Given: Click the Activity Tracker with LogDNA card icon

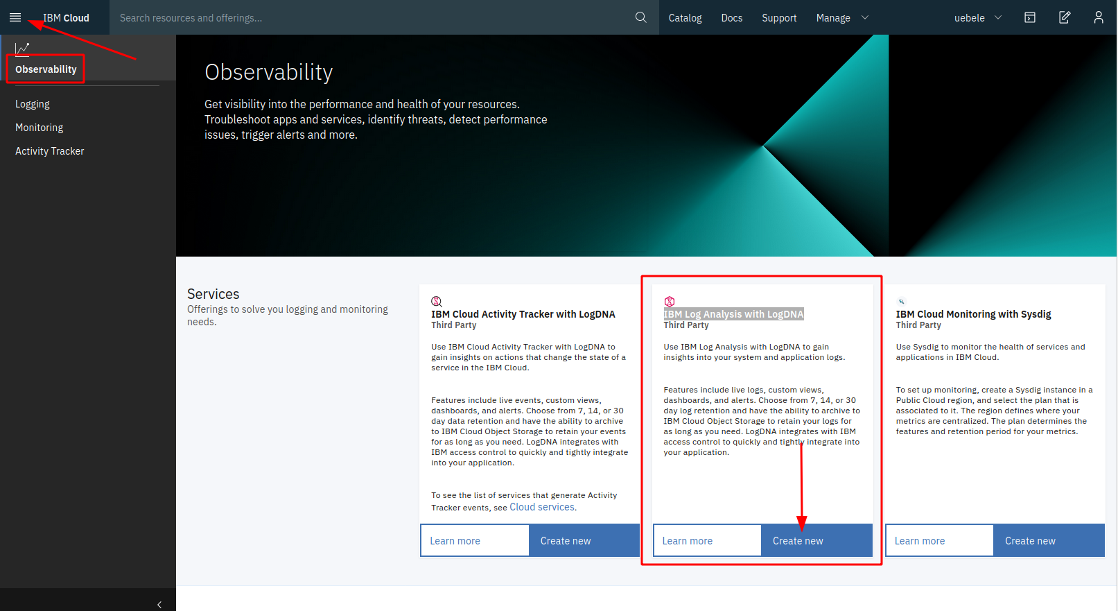Looking at the screenshot, I should (437, 302).
